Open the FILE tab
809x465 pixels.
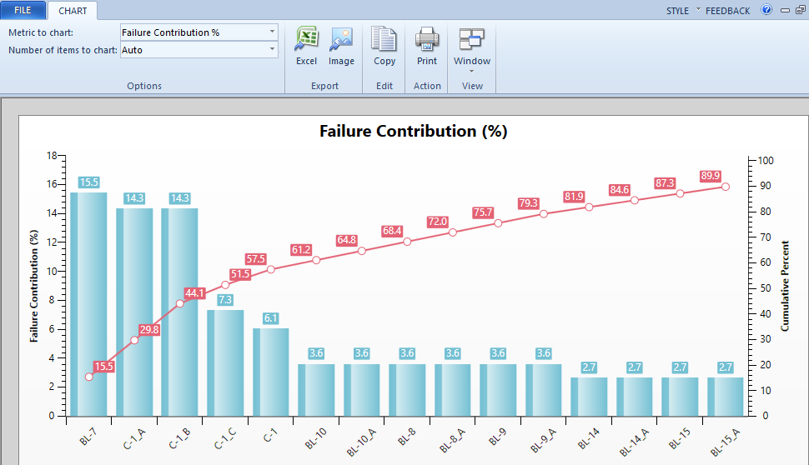(23, 10)
